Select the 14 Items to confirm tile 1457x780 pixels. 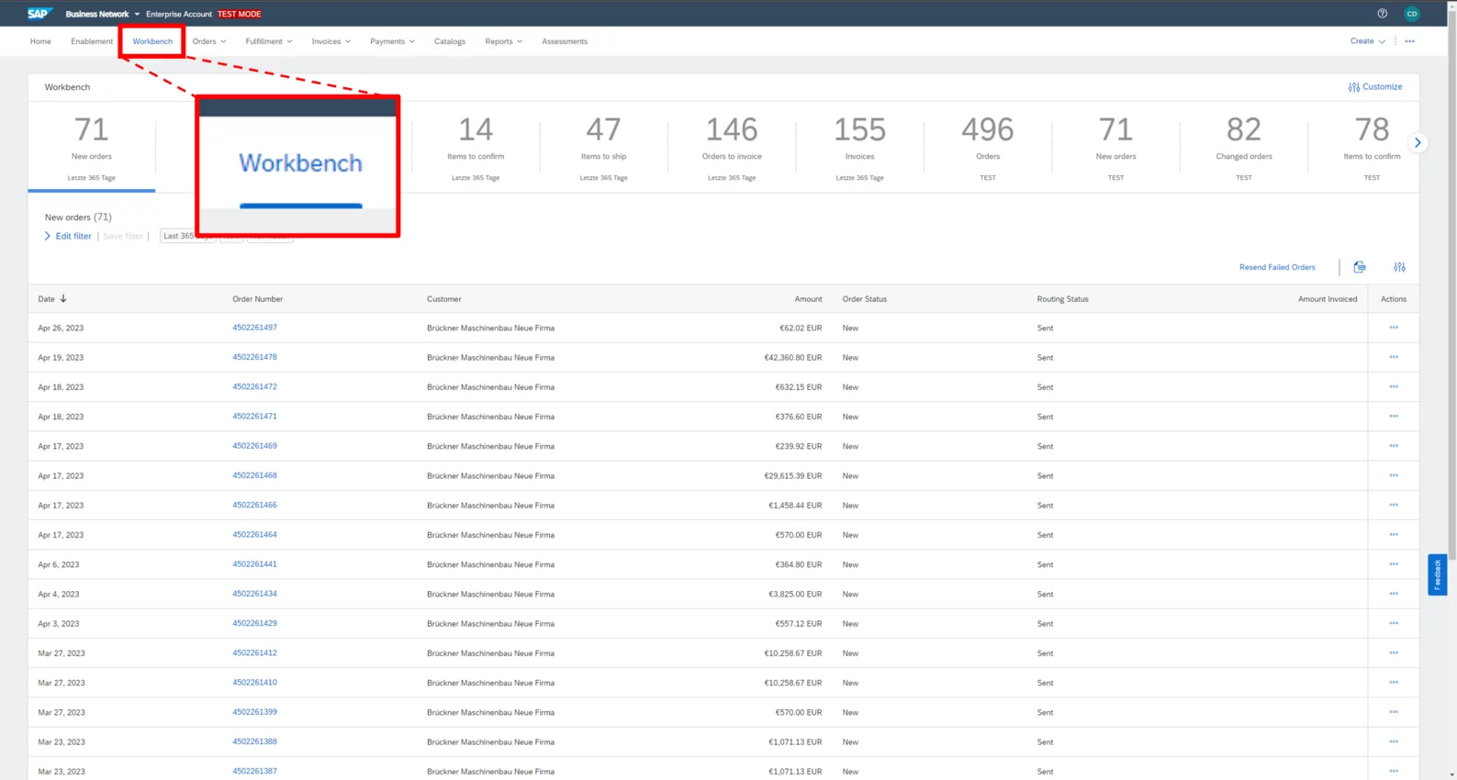476,147
